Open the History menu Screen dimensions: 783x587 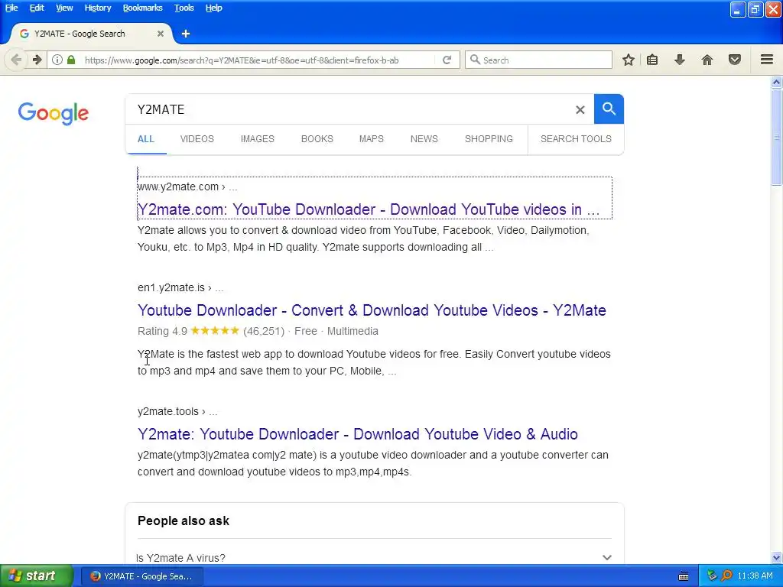tap(97, 8)
